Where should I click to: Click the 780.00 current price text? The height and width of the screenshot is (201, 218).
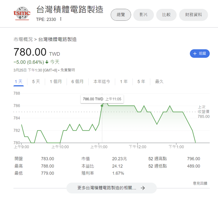30,52
